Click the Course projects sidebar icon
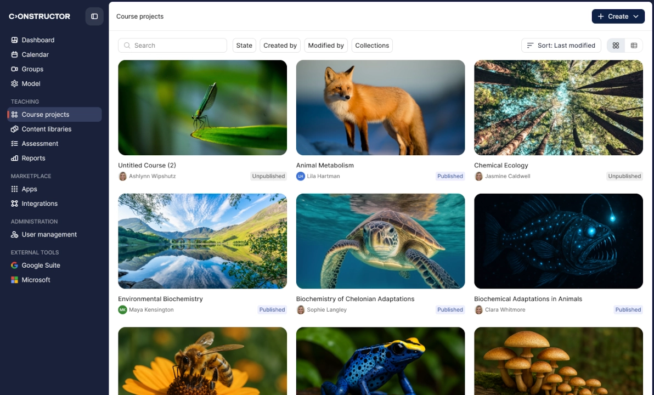 [x=15, y=115]
